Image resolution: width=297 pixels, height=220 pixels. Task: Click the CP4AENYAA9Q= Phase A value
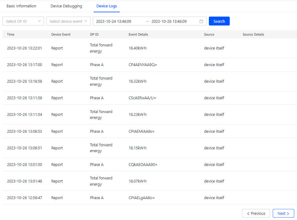[x=143, y=65]
